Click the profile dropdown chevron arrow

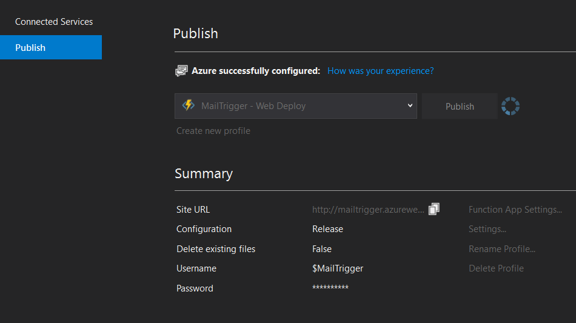(410, 105)
